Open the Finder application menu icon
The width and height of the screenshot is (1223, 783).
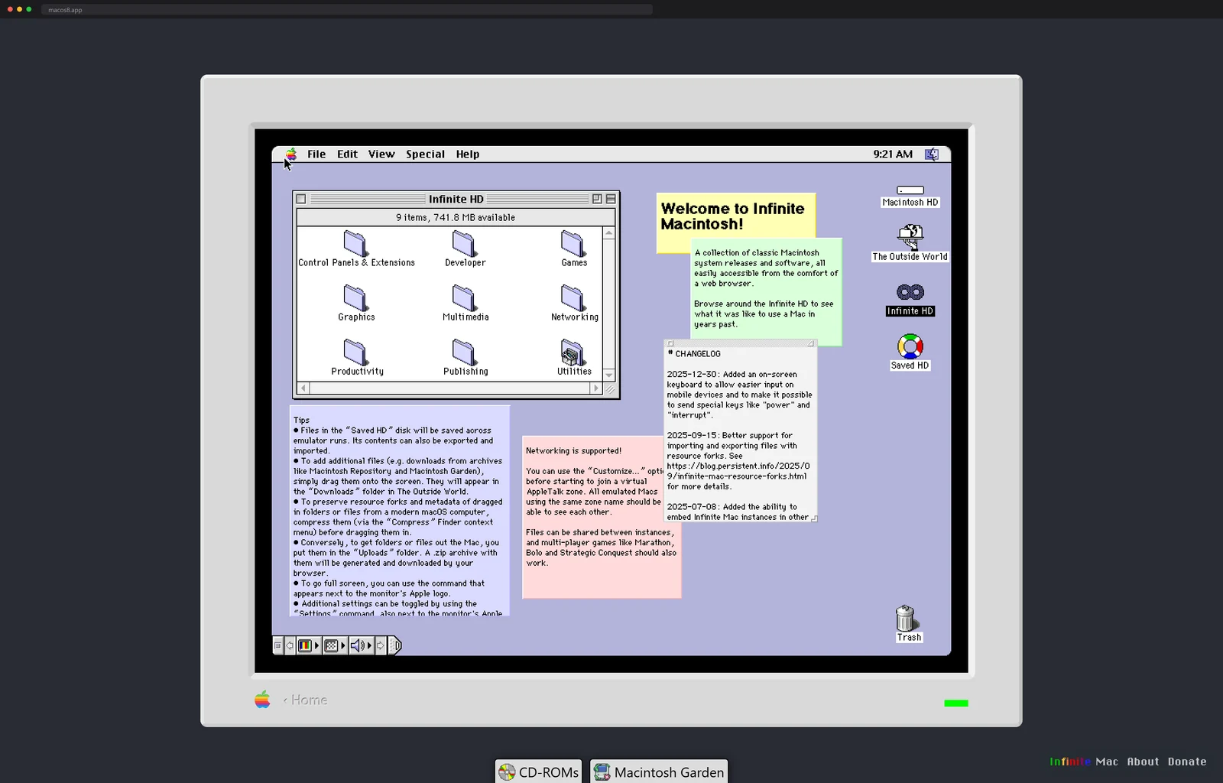click(x=932, y=154)
